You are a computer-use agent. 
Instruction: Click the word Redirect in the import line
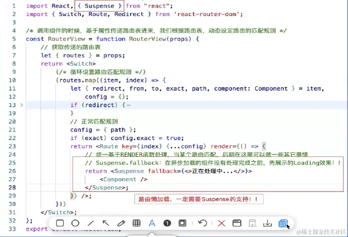pos(129,14)
